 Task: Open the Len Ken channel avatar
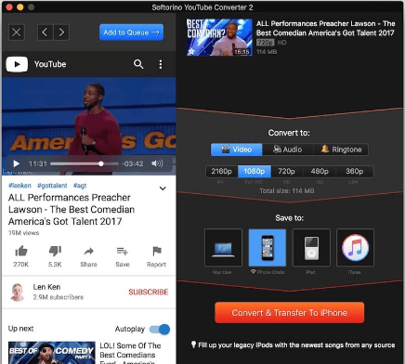(18, 292)
